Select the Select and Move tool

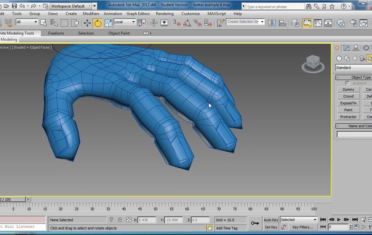click(x=87, y=23)
